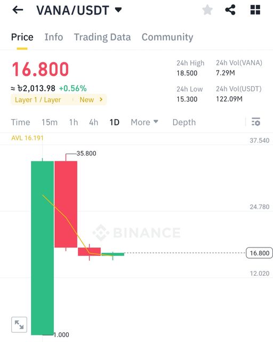273x342 pixels.
Task: Expand the Layer 1 / Layer tag chevron
Action: [x=101, y=99]
